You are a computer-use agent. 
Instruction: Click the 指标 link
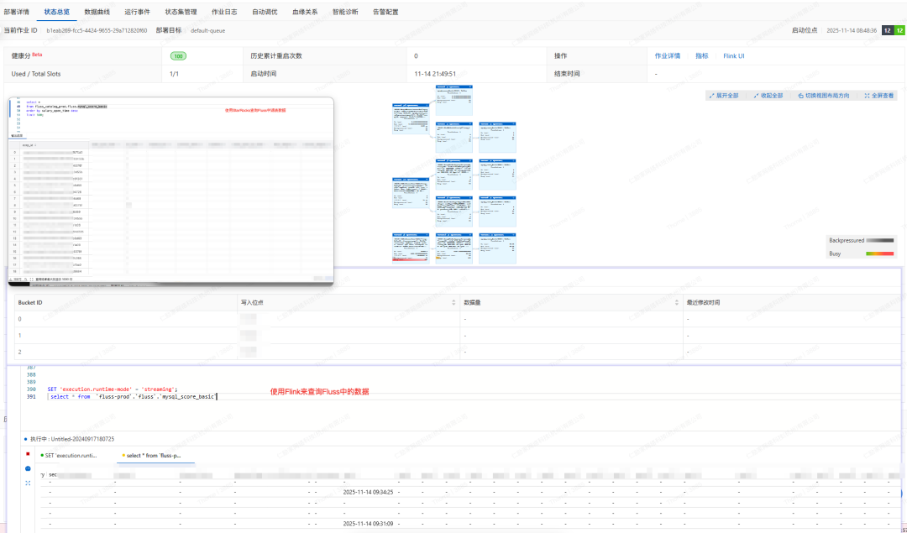coord(701,56)
